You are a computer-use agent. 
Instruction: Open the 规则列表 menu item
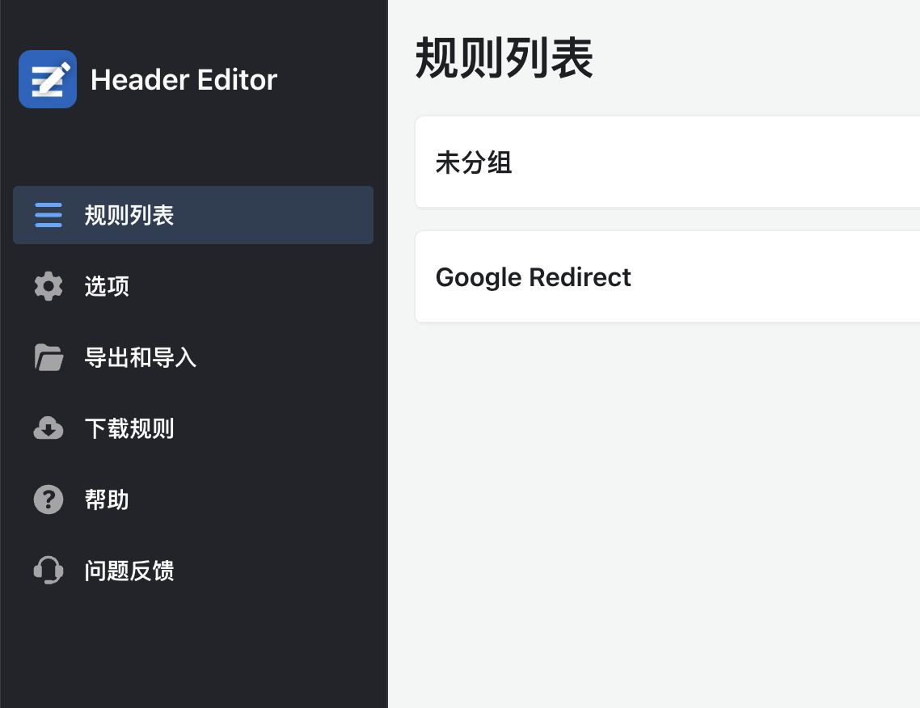(193, 215)
